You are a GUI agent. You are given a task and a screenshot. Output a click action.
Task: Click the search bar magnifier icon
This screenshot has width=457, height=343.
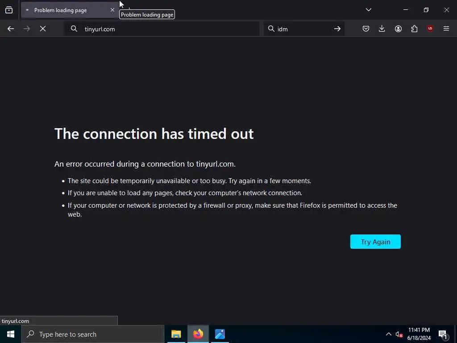coord(271,29)
